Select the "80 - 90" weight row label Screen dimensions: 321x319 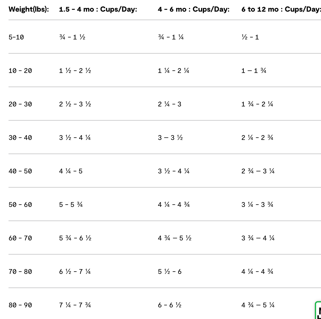pos(20,305)
